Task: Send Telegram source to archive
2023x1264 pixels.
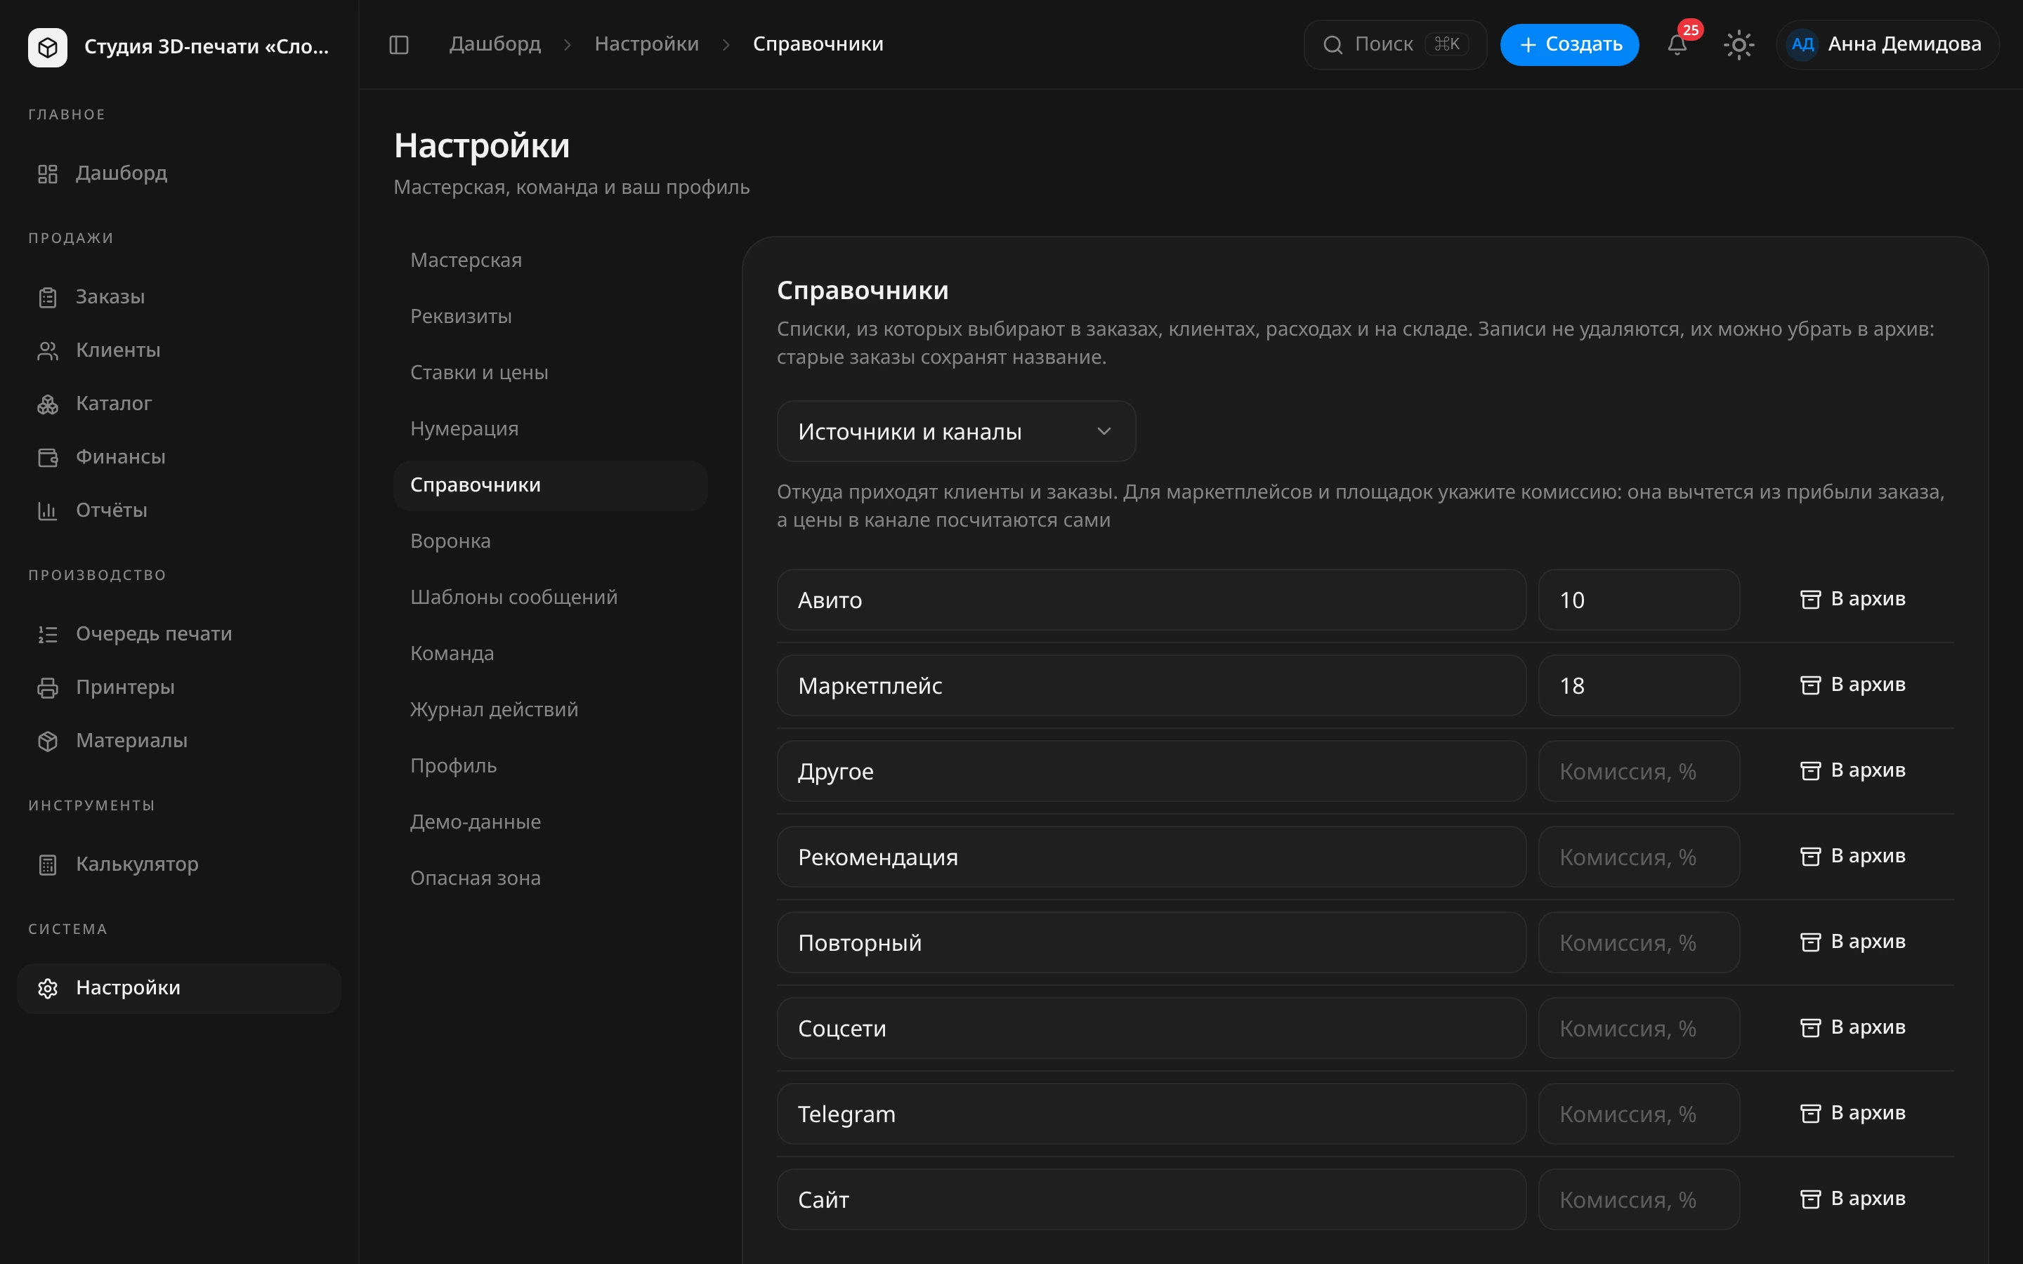Action: point(1852,1113)
